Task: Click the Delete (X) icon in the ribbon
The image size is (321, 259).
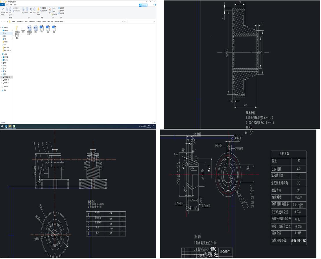Action: 31,9
